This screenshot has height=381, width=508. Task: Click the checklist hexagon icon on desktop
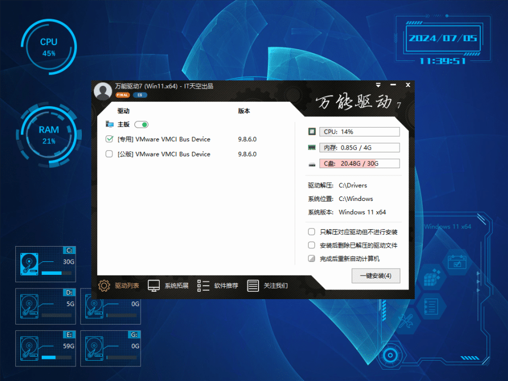click(x=431, y=306)
